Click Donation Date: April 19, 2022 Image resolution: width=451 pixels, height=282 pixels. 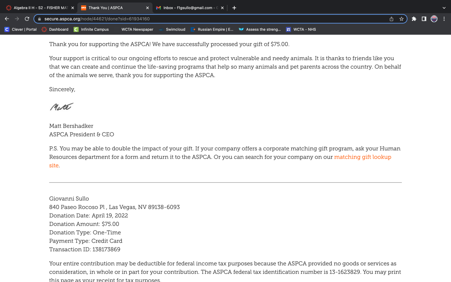click(88, 216)
